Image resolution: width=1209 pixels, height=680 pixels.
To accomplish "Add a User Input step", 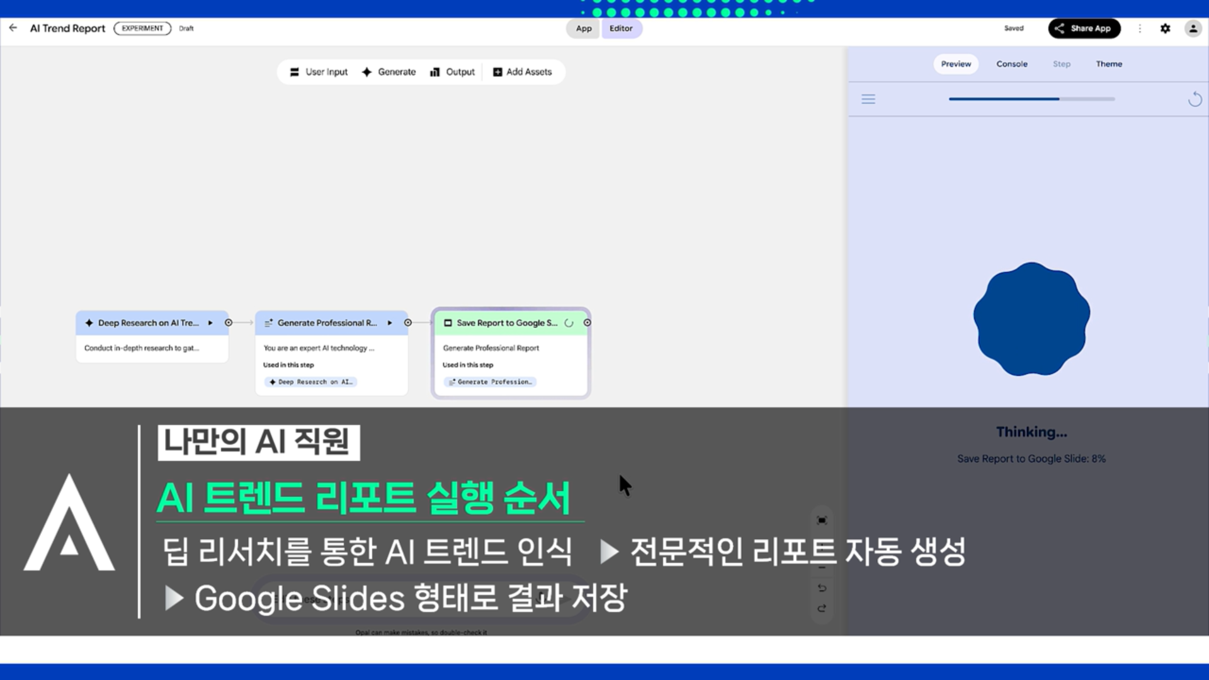I will [x=319, y=72].
